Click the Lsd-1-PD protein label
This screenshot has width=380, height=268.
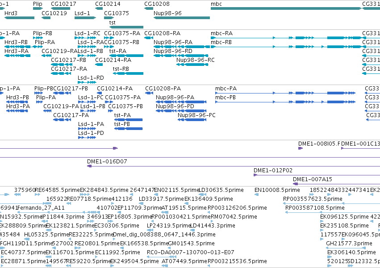tap(91, 133)
